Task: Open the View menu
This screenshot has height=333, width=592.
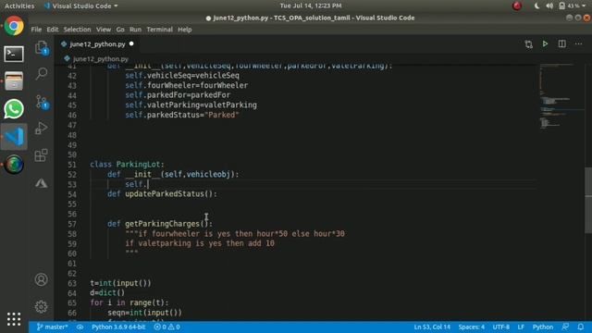Action: [103, 30]
